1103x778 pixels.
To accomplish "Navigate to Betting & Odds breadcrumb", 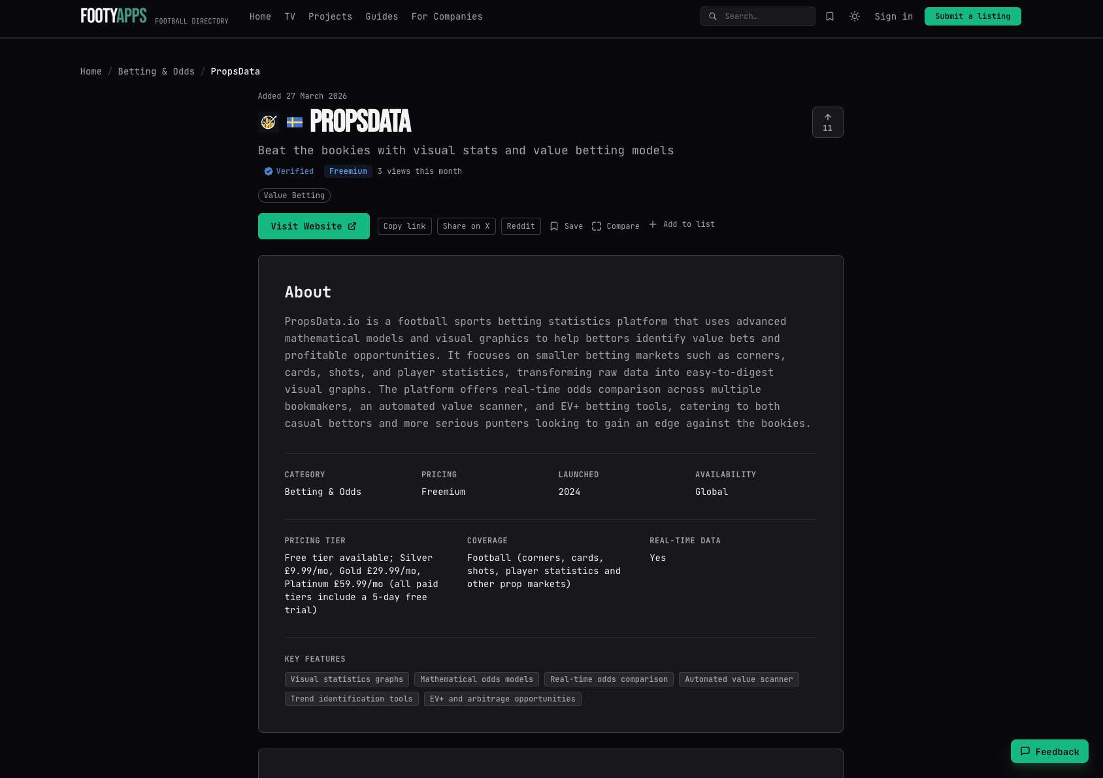I will 156,71.
